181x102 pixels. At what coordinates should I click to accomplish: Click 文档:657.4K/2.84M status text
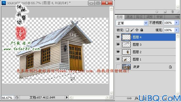(x=42, y=98)
